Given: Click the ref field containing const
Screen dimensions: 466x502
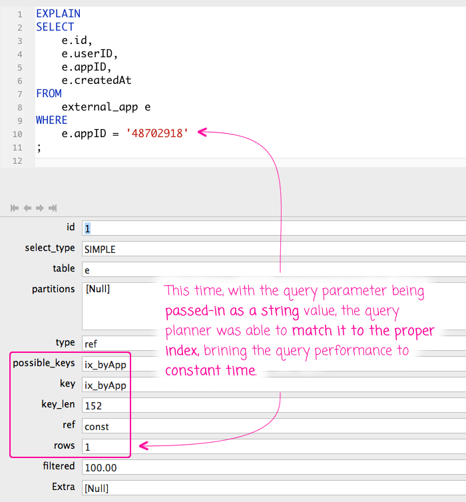Looking at the screenshot, I should pyautogui.click(x=105, y=425).
